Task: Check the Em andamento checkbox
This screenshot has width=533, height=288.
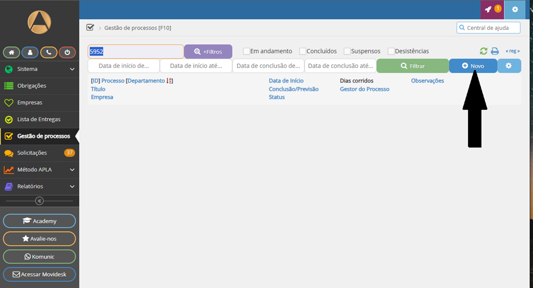Action: (x=247, y=51)
